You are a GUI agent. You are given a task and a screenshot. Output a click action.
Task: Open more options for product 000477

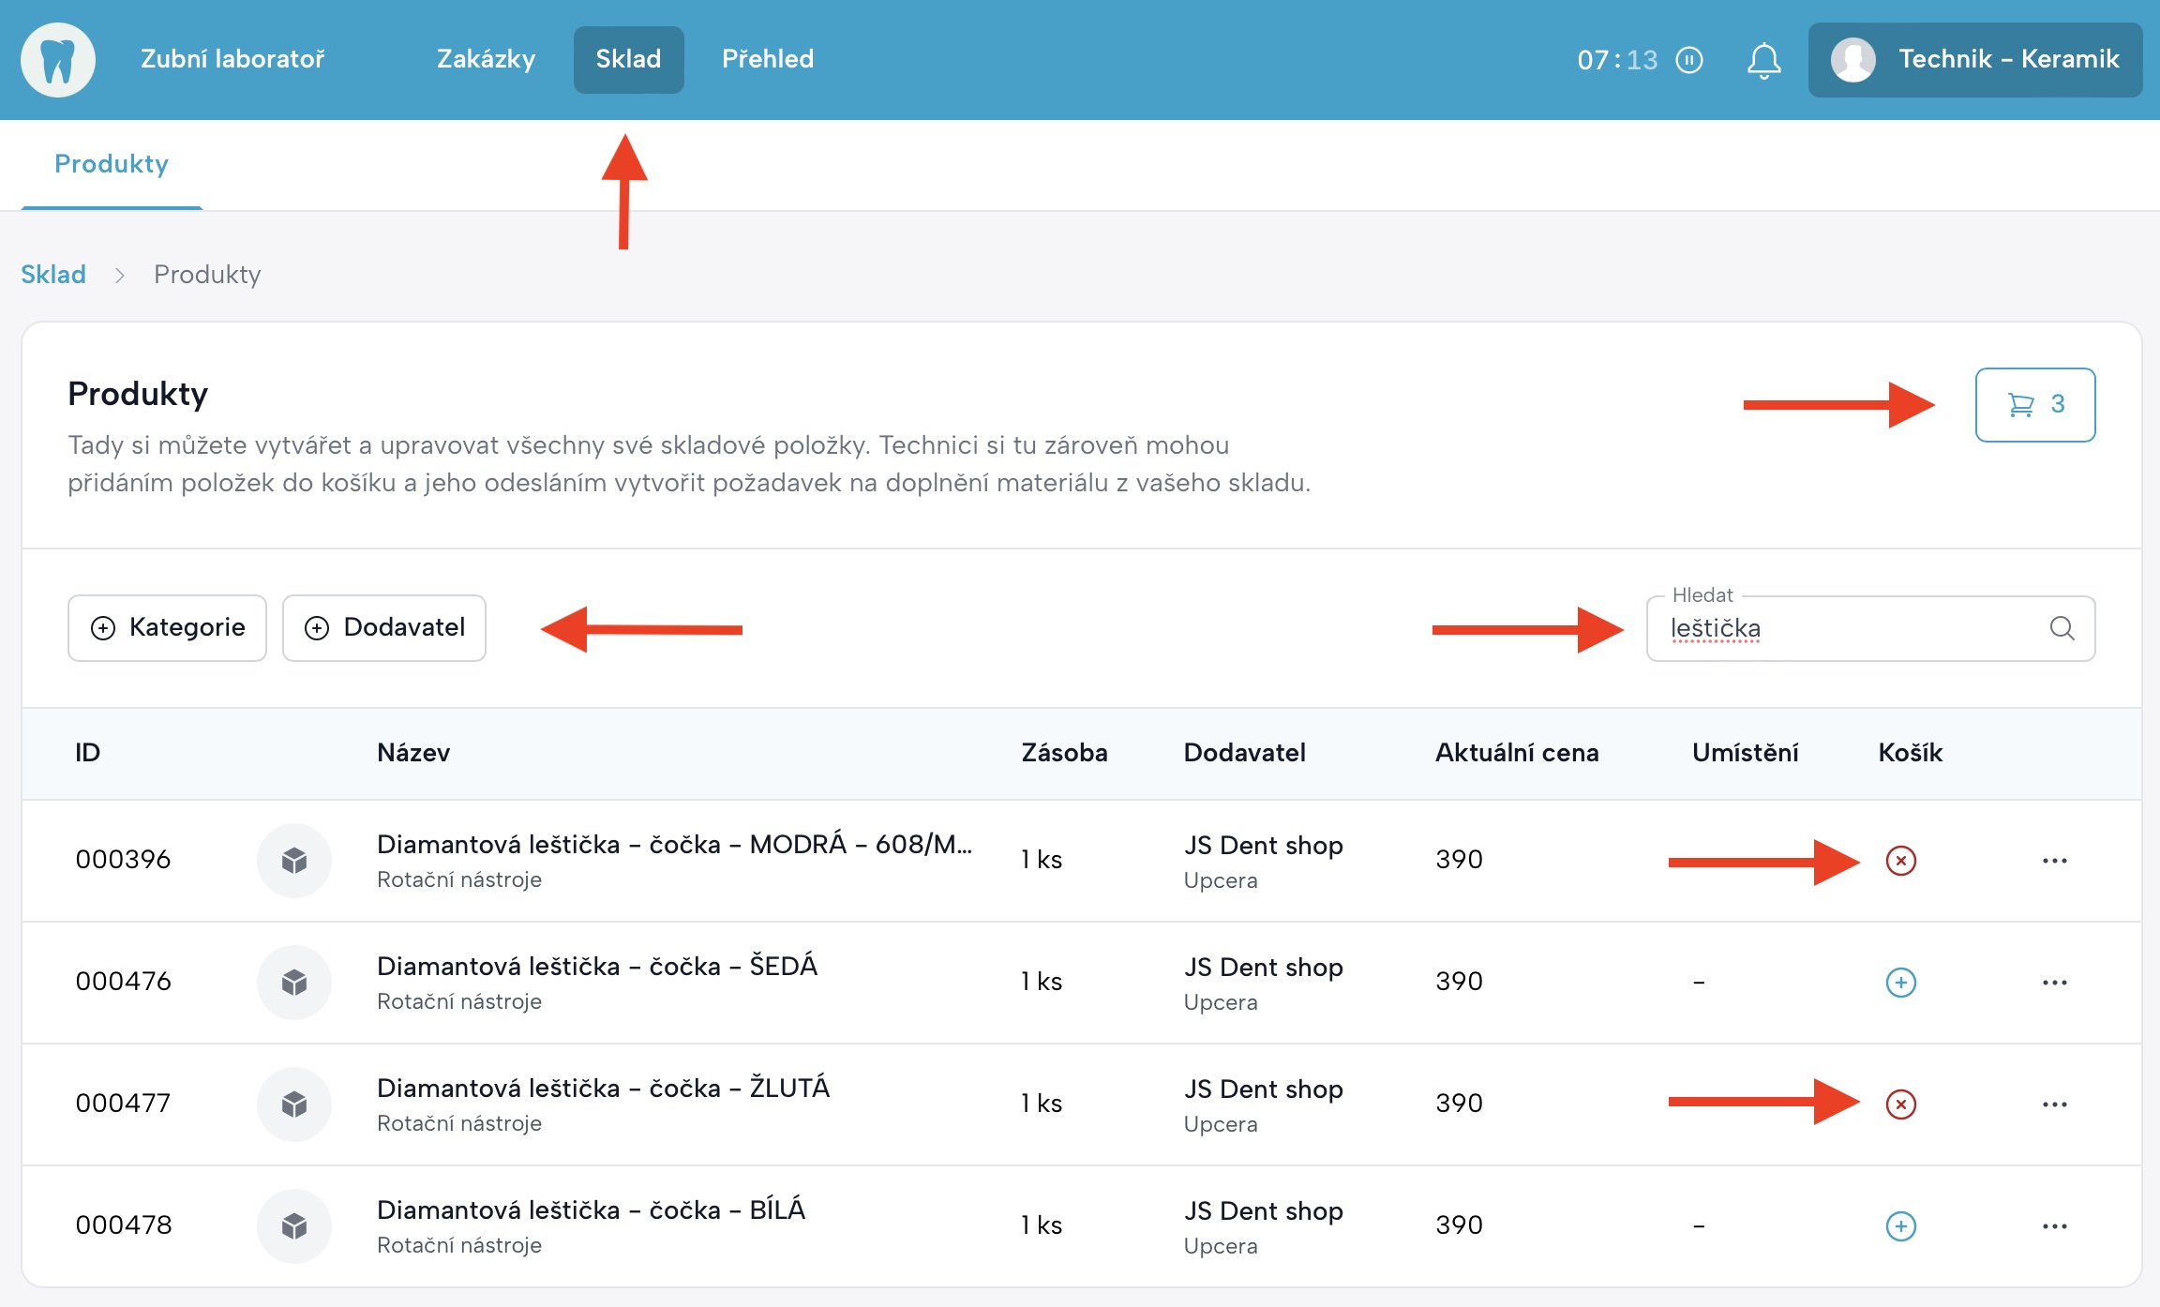(x=2054, y=1104)
